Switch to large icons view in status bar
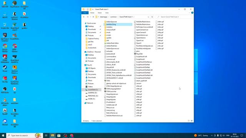The height and width of the screenshot is (138, 246). pyautogui.click(x=192, y=121)
